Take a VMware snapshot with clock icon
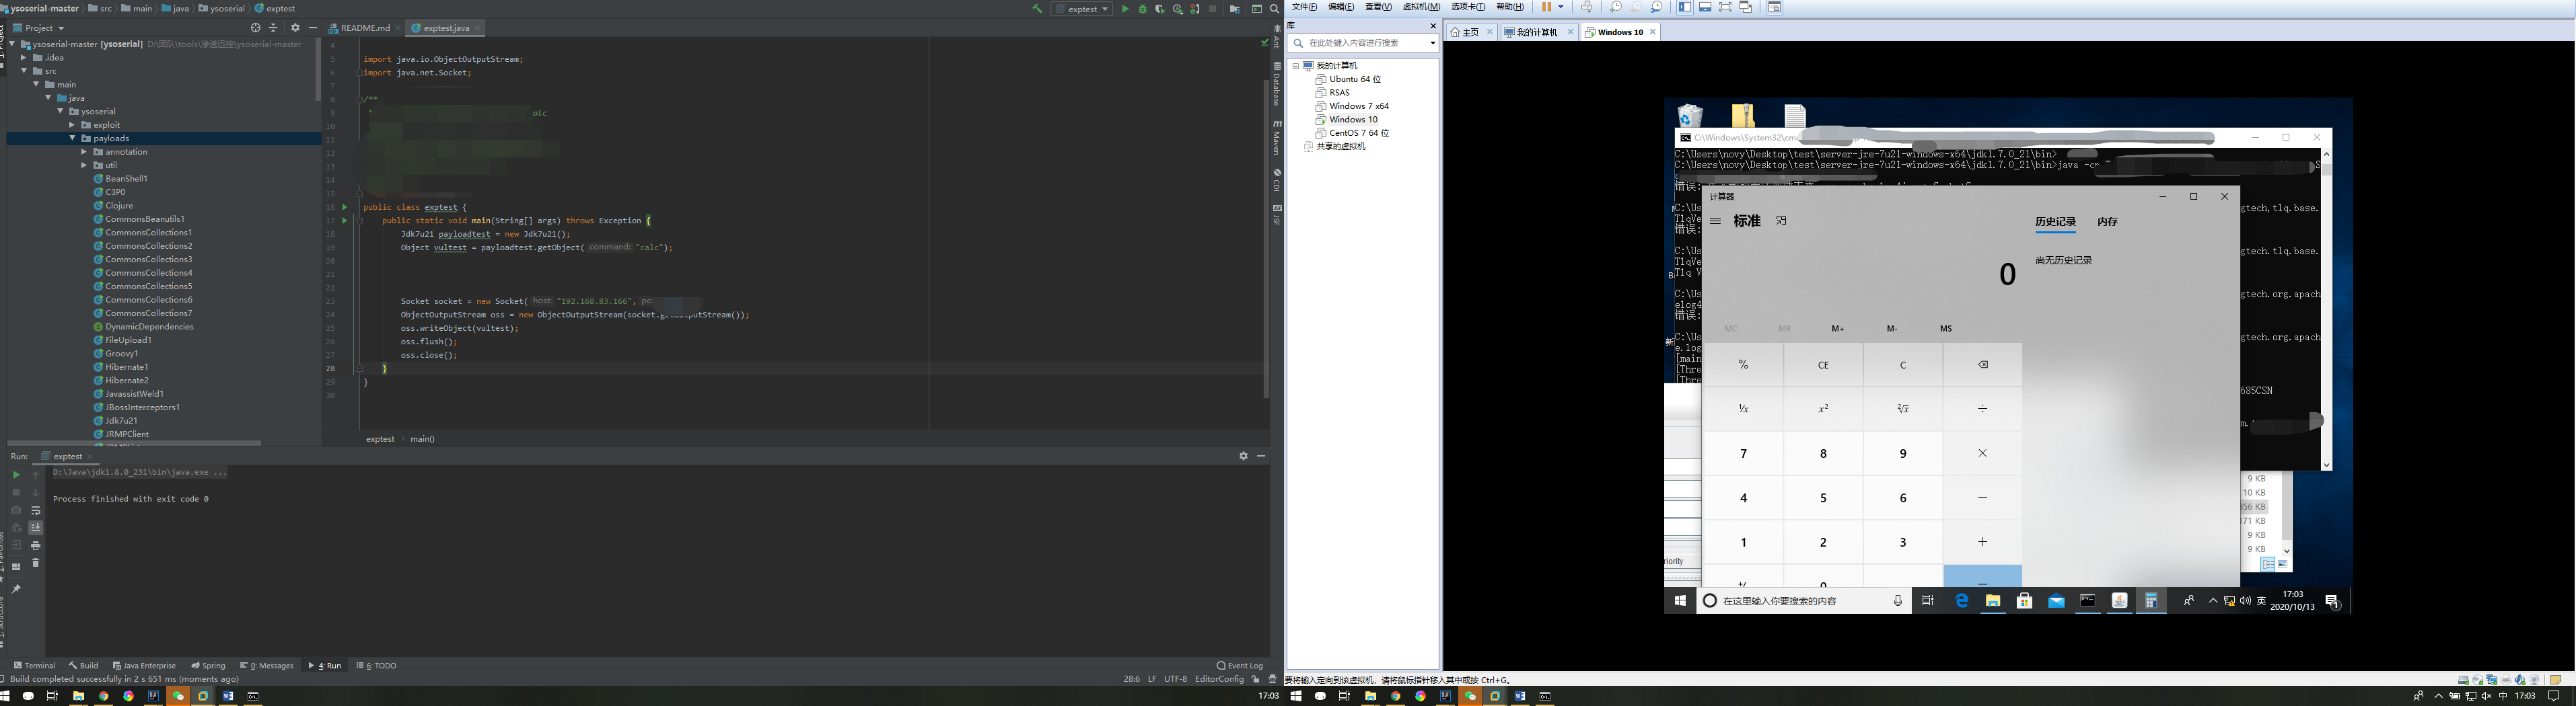2576x706 pixels. [x=1615, y=7]
